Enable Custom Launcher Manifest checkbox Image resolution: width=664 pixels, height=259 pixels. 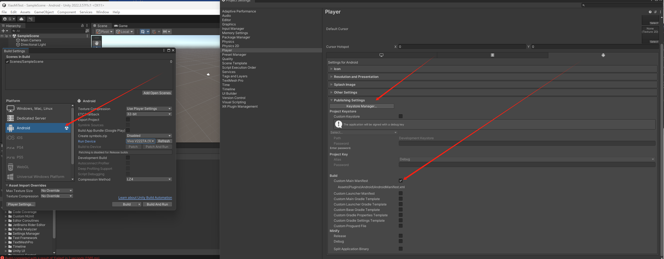401,193
